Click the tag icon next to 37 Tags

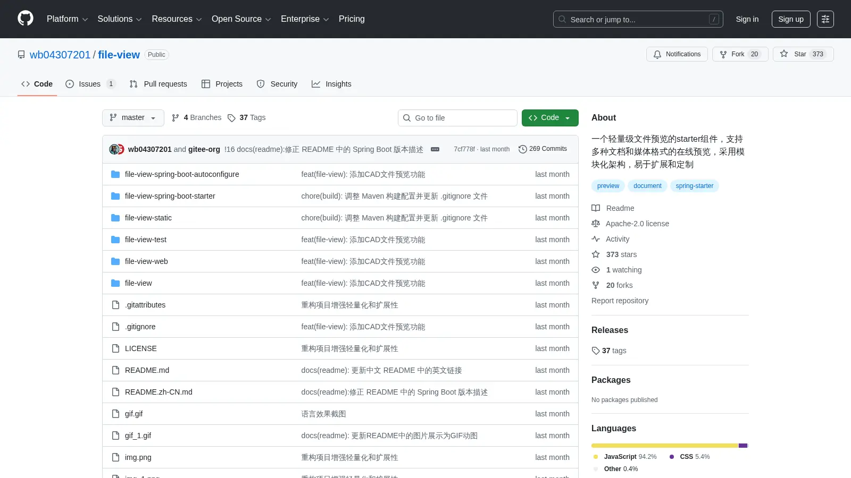231,118
